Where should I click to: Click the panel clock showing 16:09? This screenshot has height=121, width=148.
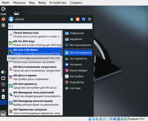(3, 14)
